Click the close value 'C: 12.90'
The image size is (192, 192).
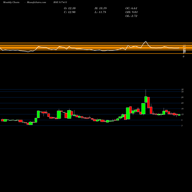coord(70,12)
